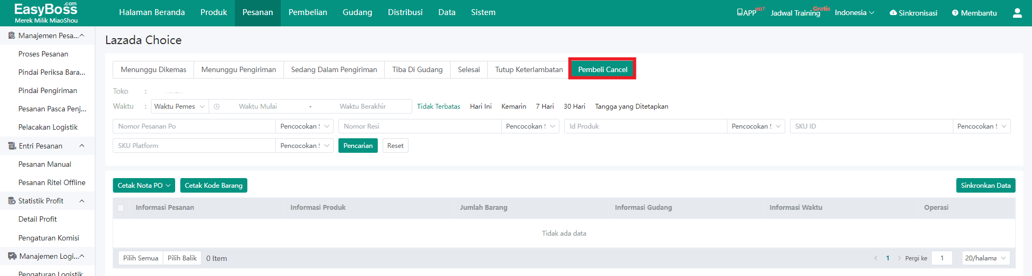The width and height of the screenshot is (1032, 276).
Task: Collapse the Entri Pesanan section
Action: (82, 146)
